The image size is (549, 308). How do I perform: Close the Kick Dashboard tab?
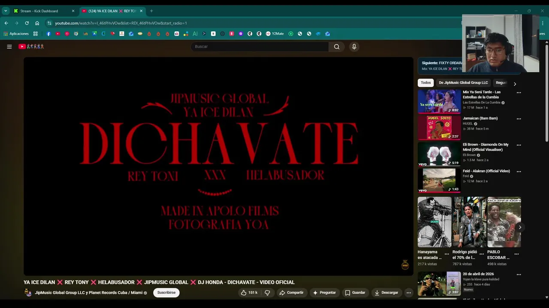(73, 11)
